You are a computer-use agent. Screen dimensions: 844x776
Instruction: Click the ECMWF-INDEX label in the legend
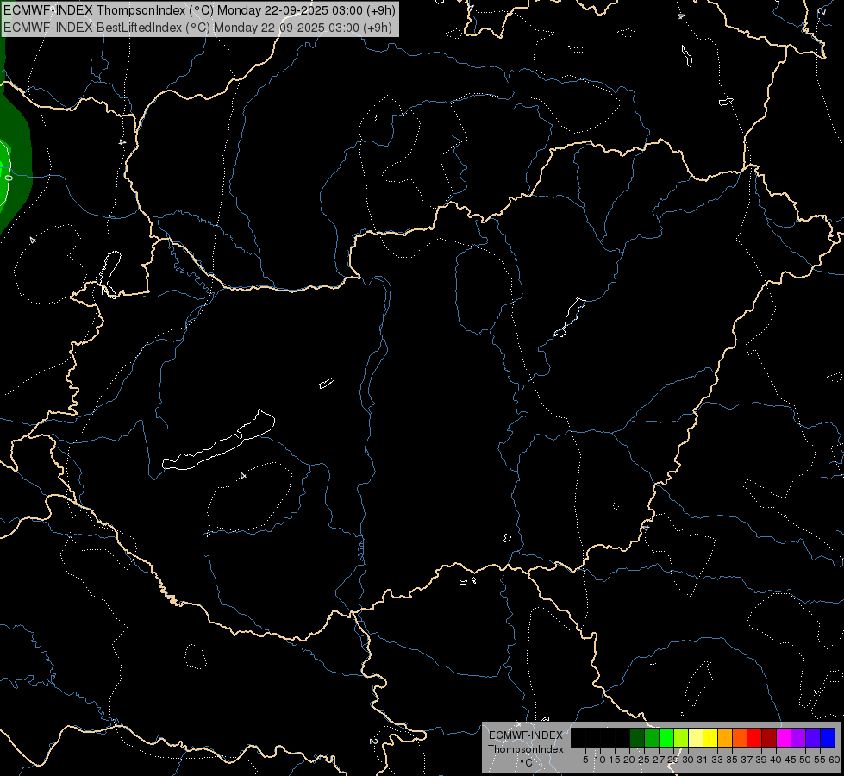[525, 735]
